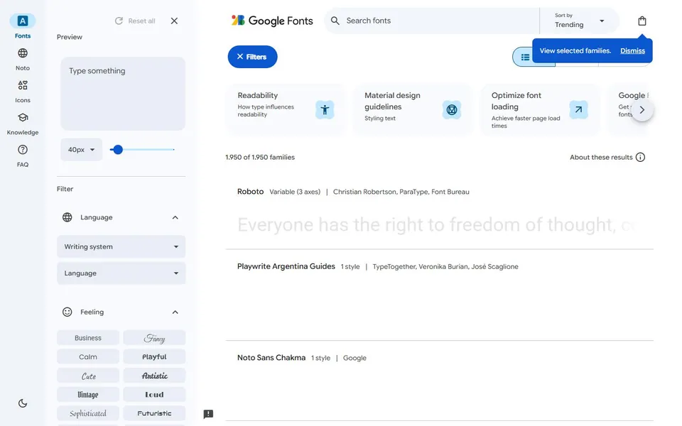Click the Type something preview box
The width and height of the screenshot is (682, 426).
coord(123,94)
